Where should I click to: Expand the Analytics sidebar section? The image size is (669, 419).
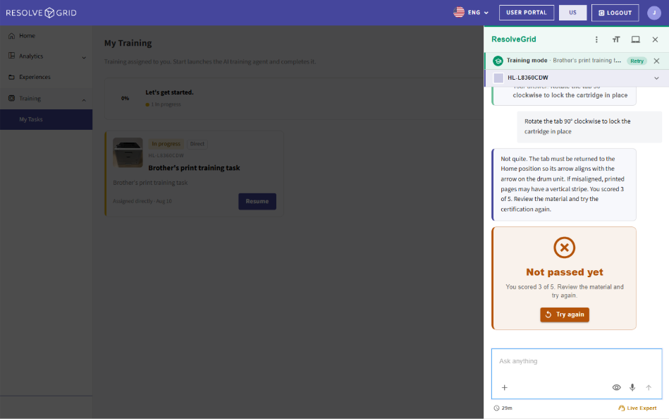(x=46, y=56)
